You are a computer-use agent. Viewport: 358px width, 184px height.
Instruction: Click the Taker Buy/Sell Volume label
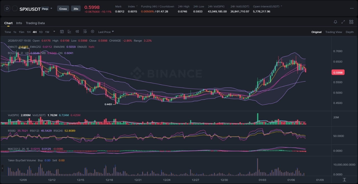coord(22,160)
